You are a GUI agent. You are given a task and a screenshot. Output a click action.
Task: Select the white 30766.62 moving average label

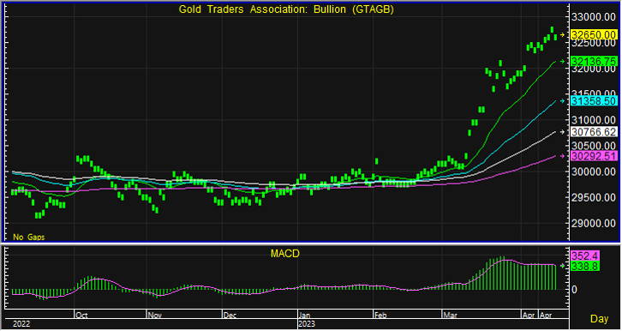pos(594,132)
